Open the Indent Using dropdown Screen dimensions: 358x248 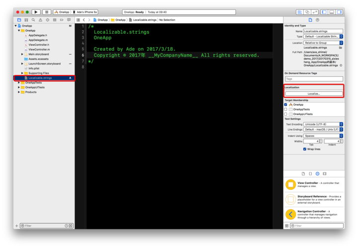(323, 136)
